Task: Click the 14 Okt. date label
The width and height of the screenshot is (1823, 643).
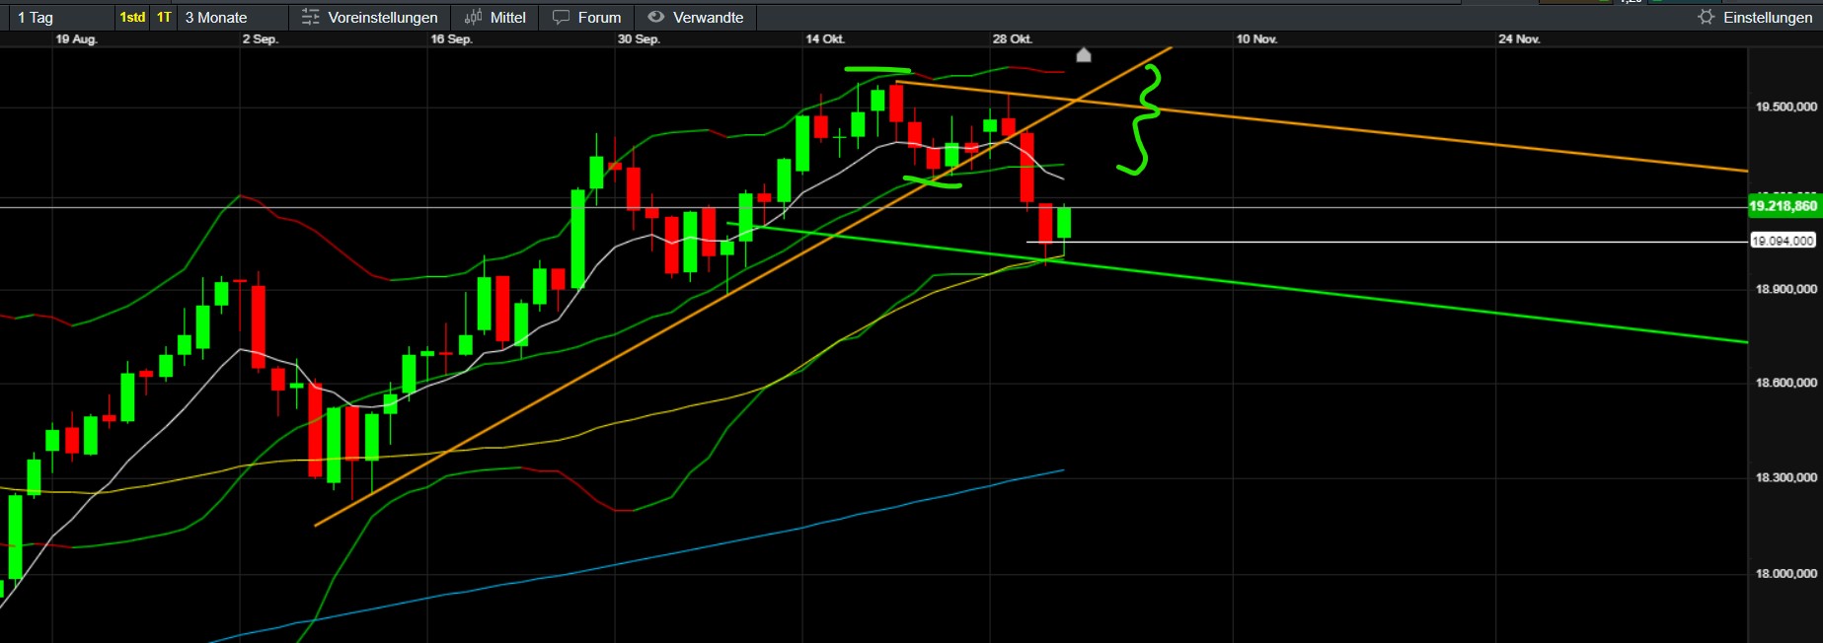Action: pyautogui.click(x=824, y=39)
